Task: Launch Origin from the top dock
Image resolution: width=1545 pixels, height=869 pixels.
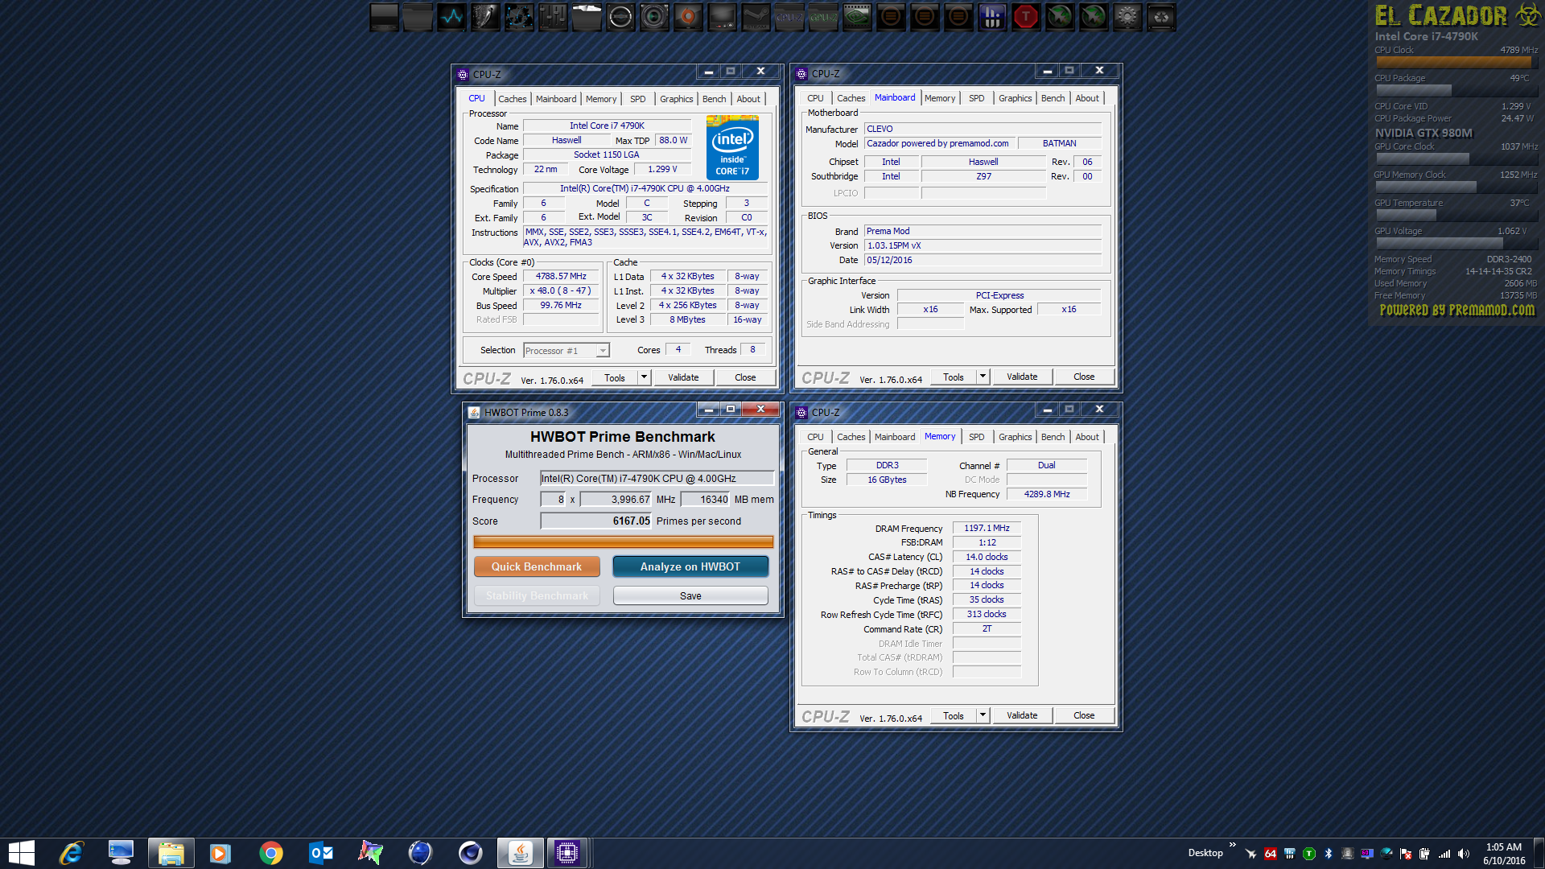Action: click(688, 17)
